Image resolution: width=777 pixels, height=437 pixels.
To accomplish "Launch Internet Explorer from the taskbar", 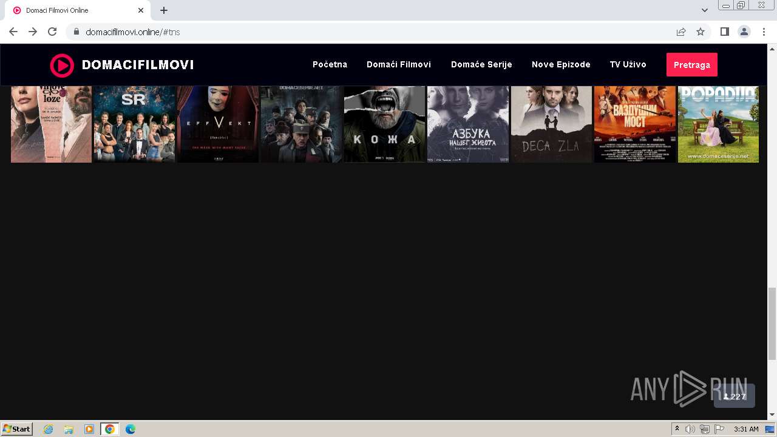I will tap(49, 429).
